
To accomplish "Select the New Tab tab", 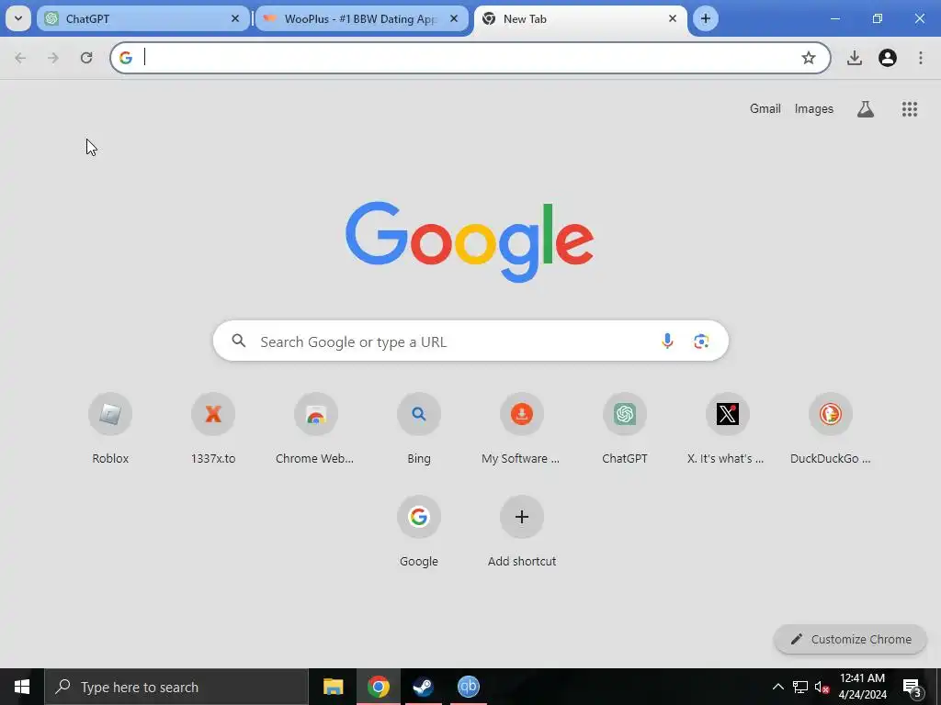I will point(581,18).
